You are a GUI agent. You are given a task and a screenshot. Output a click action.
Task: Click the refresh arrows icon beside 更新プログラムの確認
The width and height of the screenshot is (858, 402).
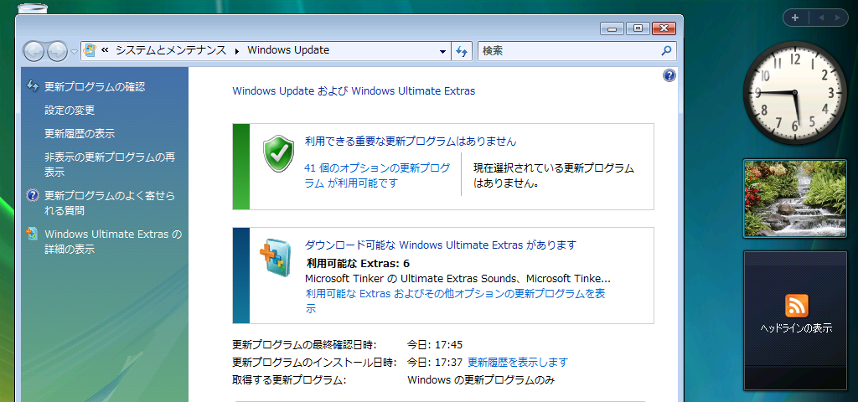pos(33,85)
